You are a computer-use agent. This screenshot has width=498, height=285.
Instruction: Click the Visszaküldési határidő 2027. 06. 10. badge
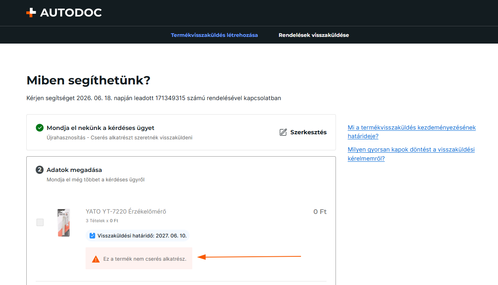click(137, 236)
